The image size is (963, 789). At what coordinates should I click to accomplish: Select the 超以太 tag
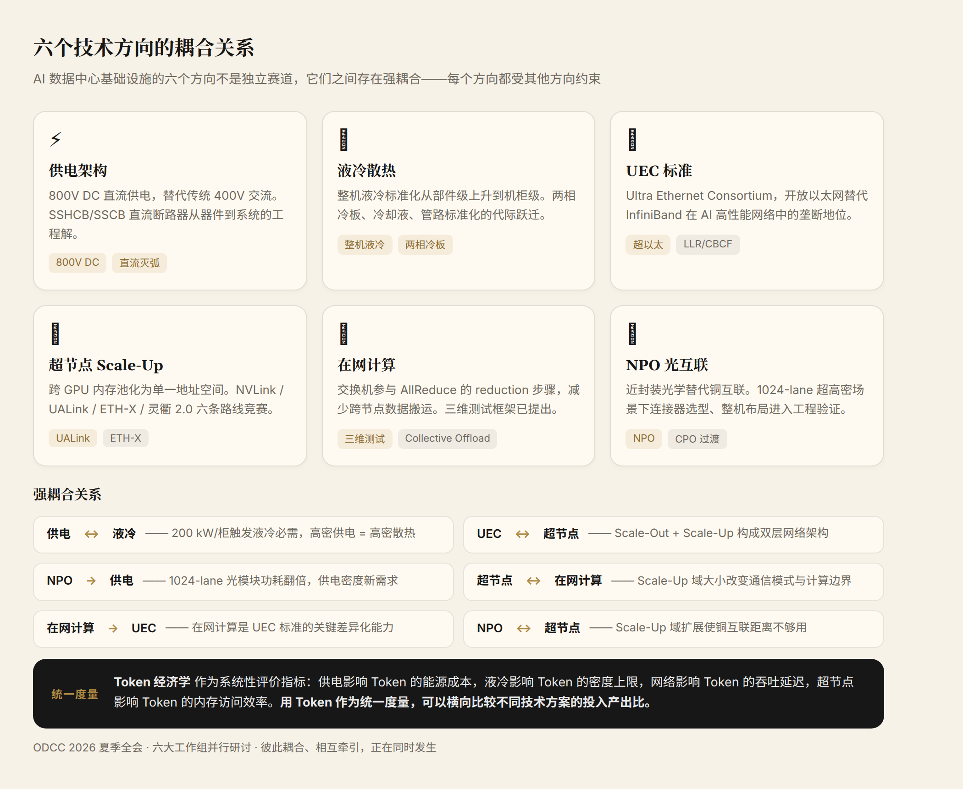click(x=648, y=245)
